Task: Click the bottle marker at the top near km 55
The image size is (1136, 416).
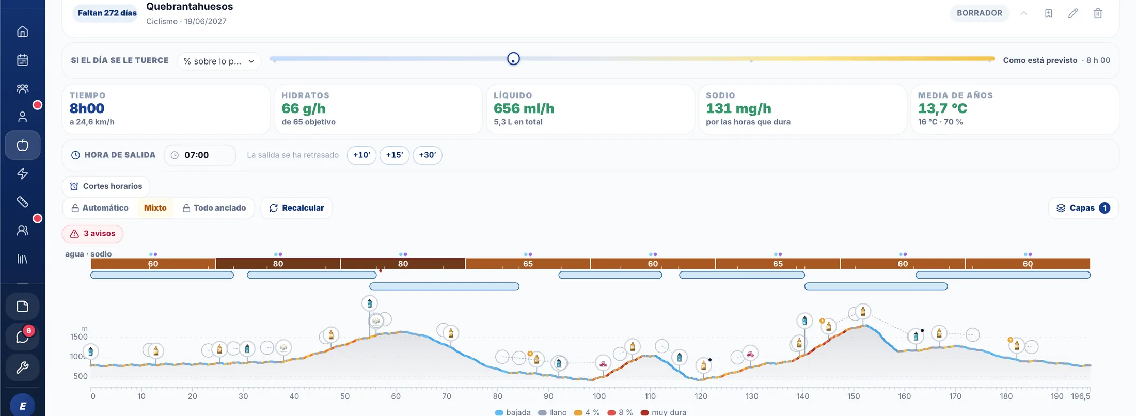Action: point(369,303)
